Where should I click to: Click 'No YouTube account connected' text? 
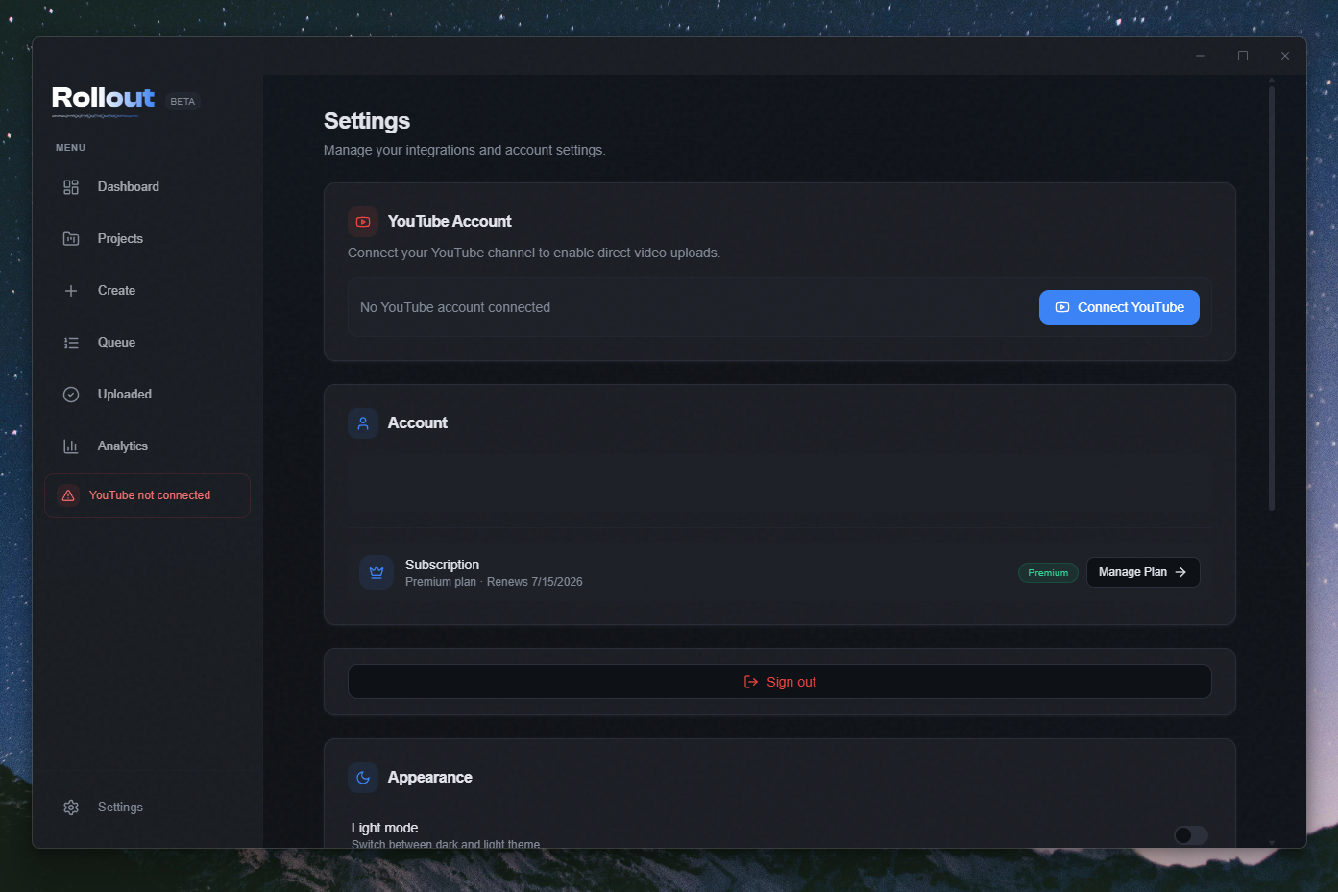pyautogui.click(x=455, y=307)
